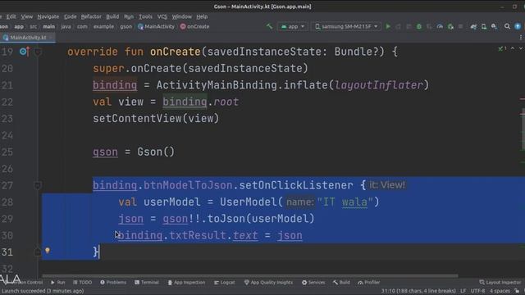This screenshot has width=525, height=295.
Task: Open the Build menu
Action: 112,16
